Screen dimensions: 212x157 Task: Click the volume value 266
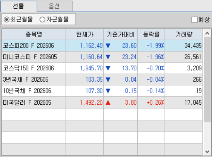tap(197, 79)
